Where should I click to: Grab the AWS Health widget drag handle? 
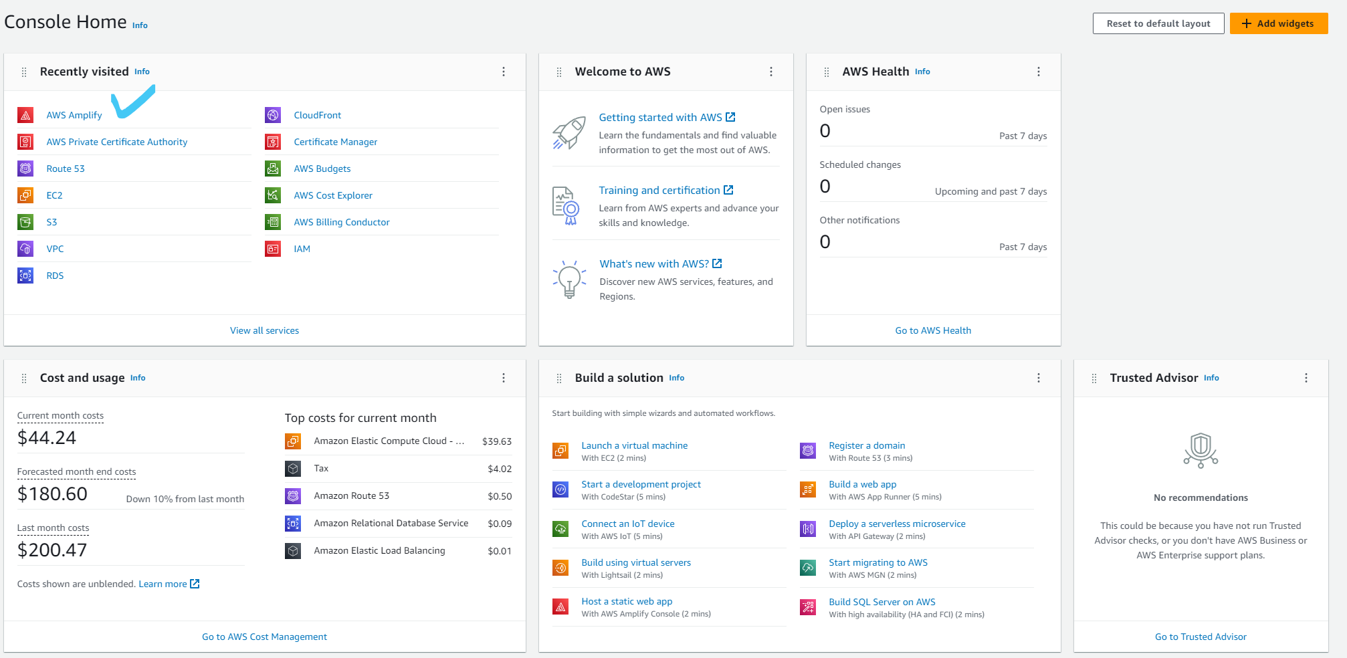tap(827, 72)
